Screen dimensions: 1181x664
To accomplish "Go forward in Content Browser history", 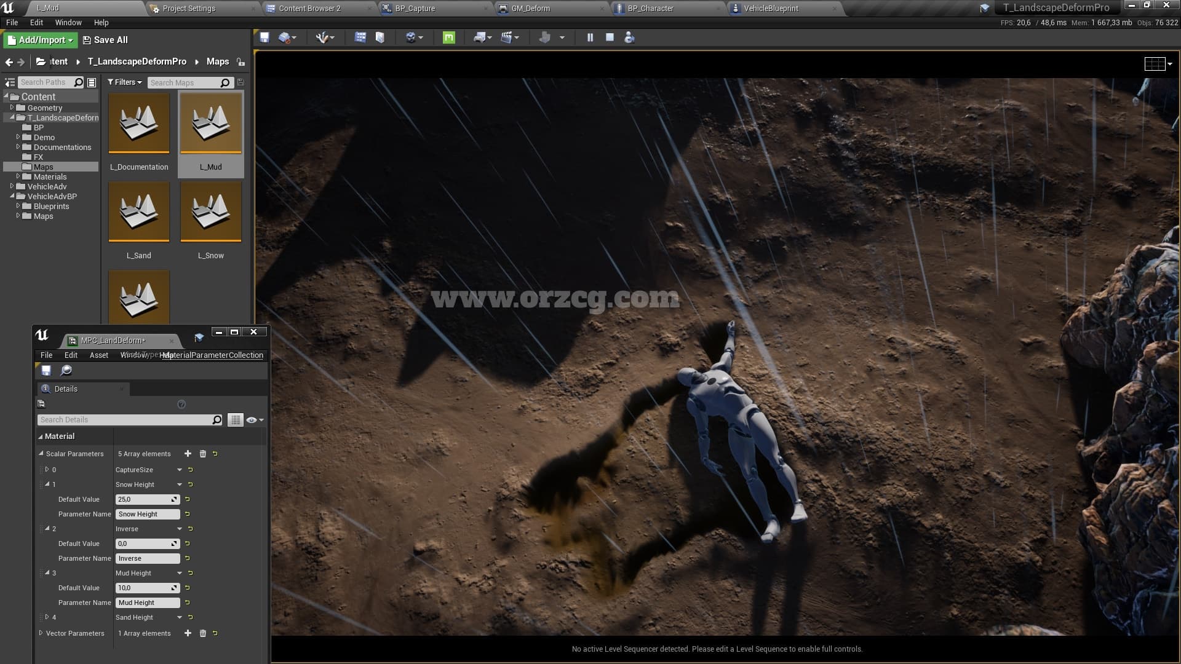I will point(21,62).
